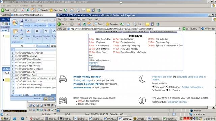This screenshot has height=121, width=216.
Task: Open the Excel Office button
Action: 15,23
